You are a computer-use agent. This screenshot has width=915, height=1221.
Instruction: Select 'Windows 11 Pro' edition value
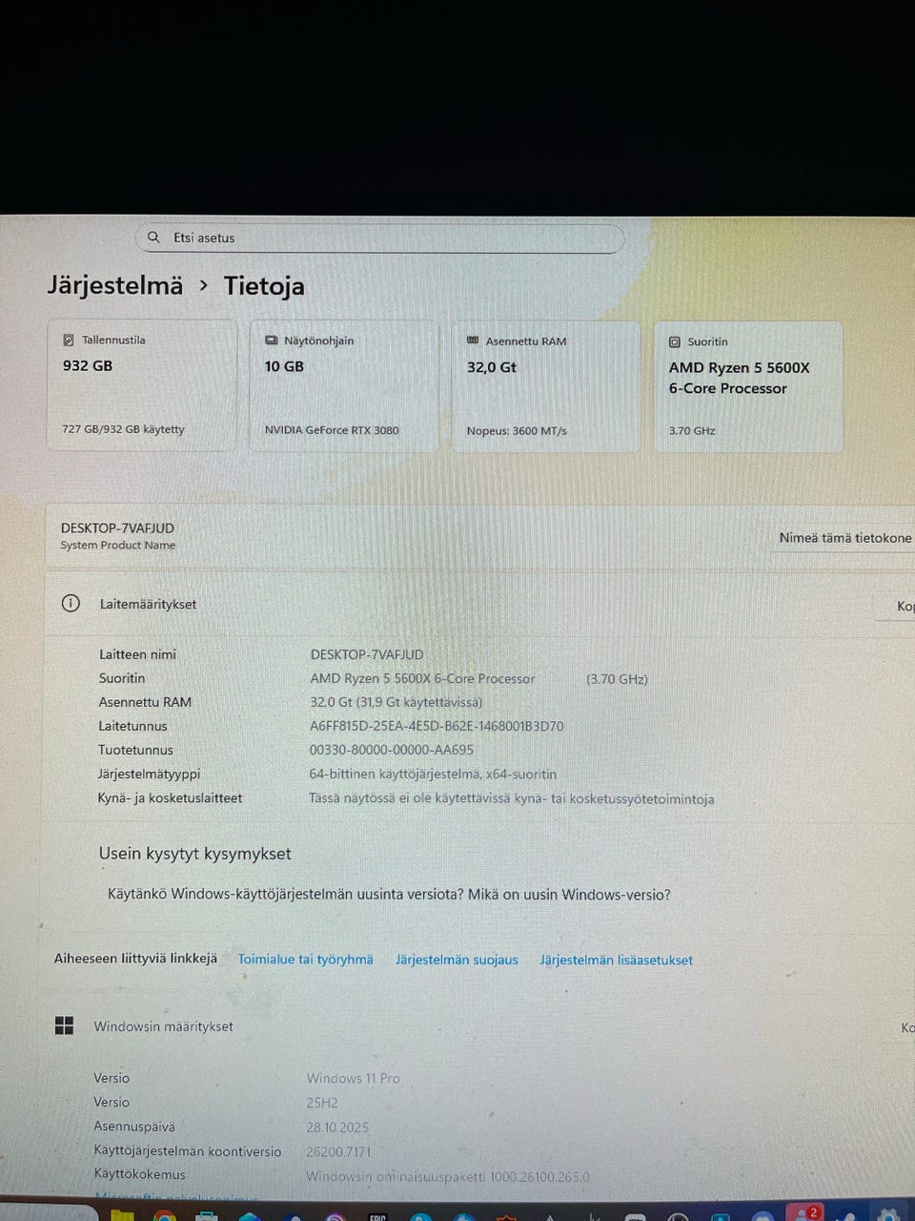point(353,1078)
